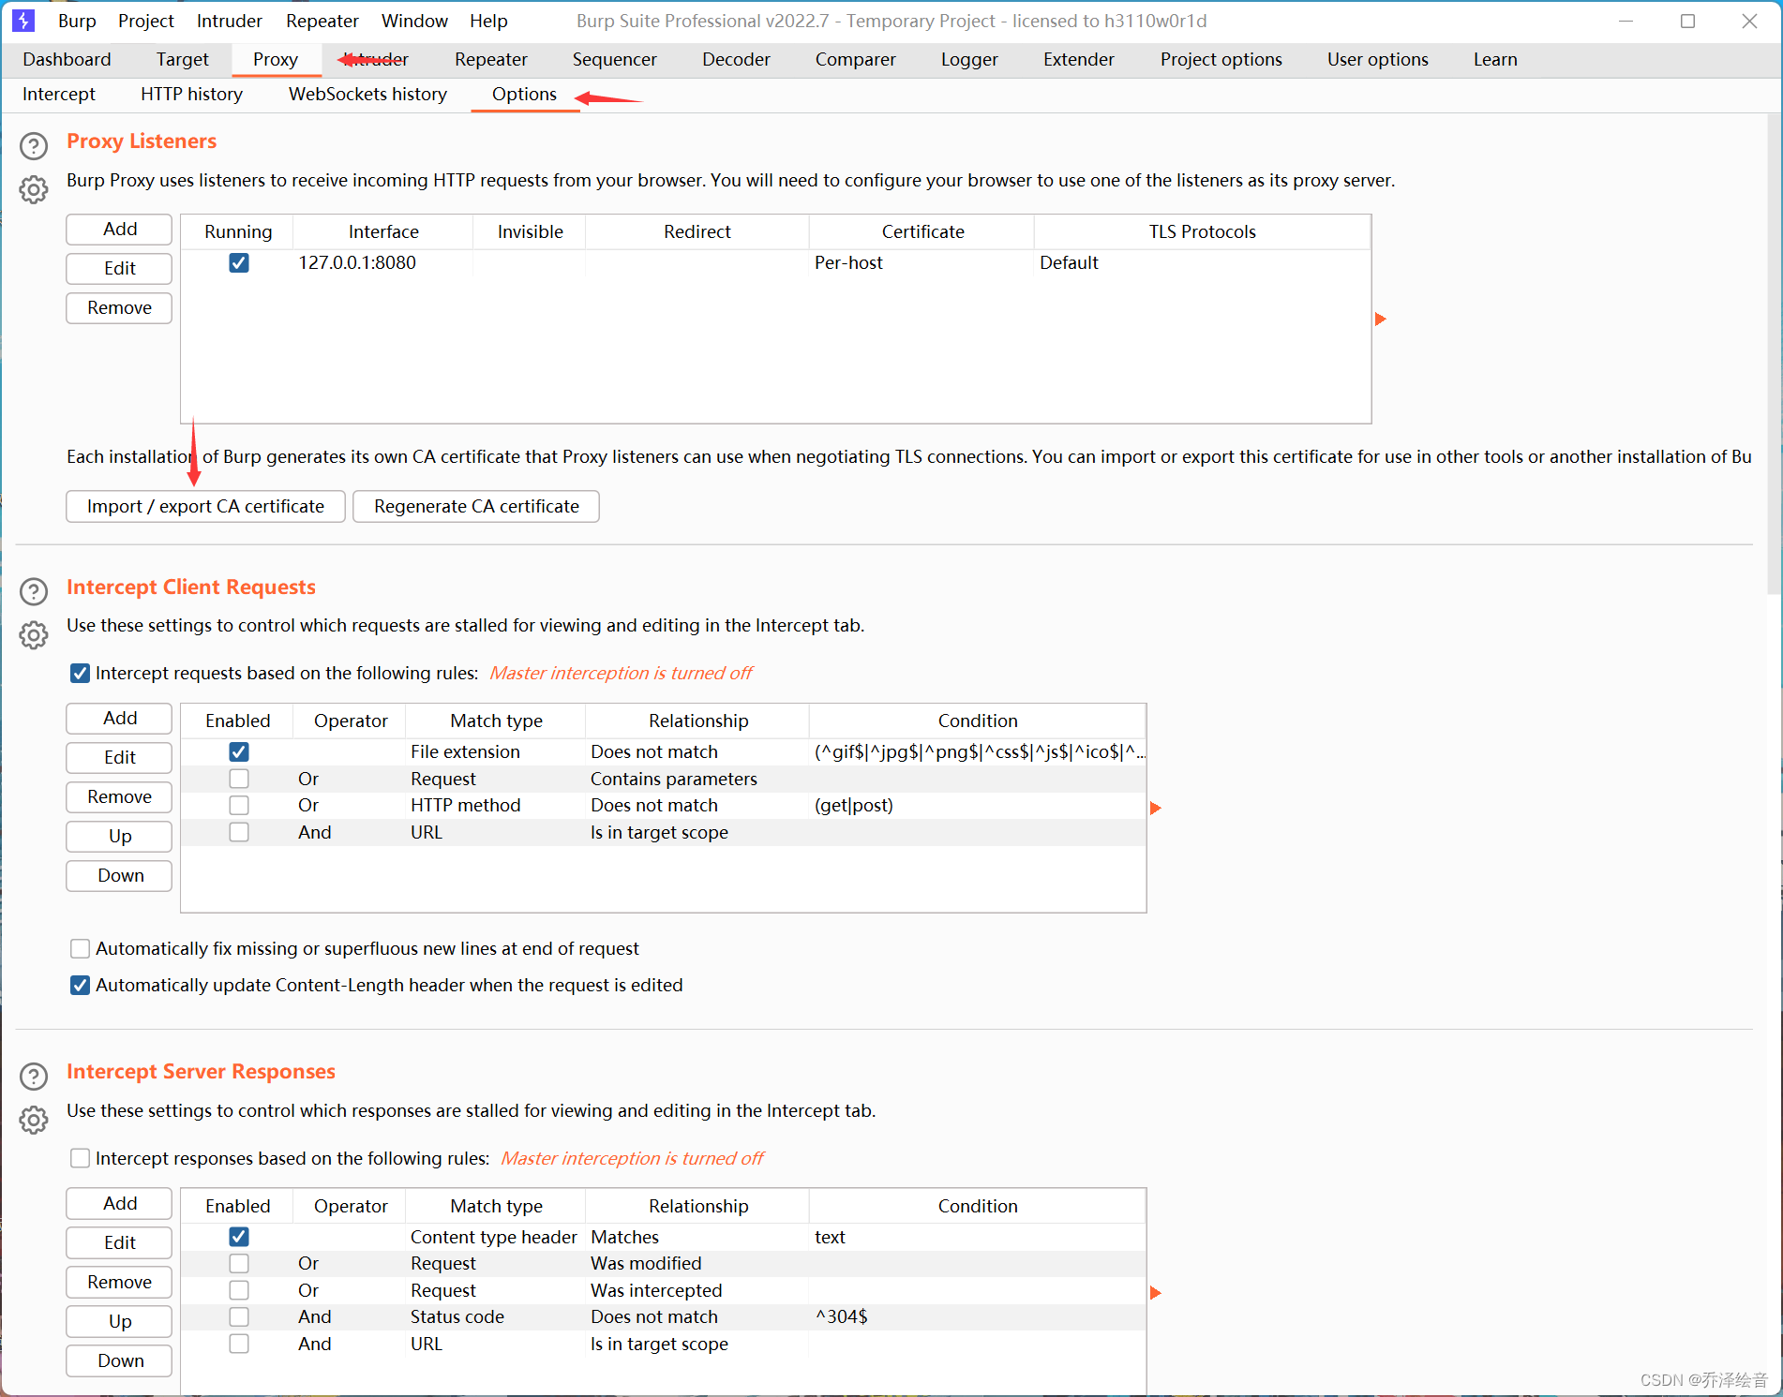The height and width of the screenshot is (1397, 1783).
Task: Uncheck Automatically update Content-Length header
Action: pyautogui.click(x=80, y=985)
